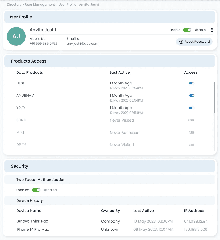Enable access for DP#6
The height and width of the screenshot is (240, 220).
click(x=191, y=145)
